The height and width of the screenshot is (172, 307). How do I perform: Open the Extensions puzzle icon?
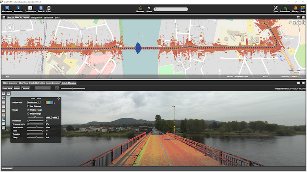(x=285, y=8)
